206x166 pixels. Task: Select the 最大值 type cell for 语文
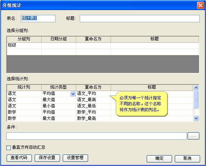[59, 100]
